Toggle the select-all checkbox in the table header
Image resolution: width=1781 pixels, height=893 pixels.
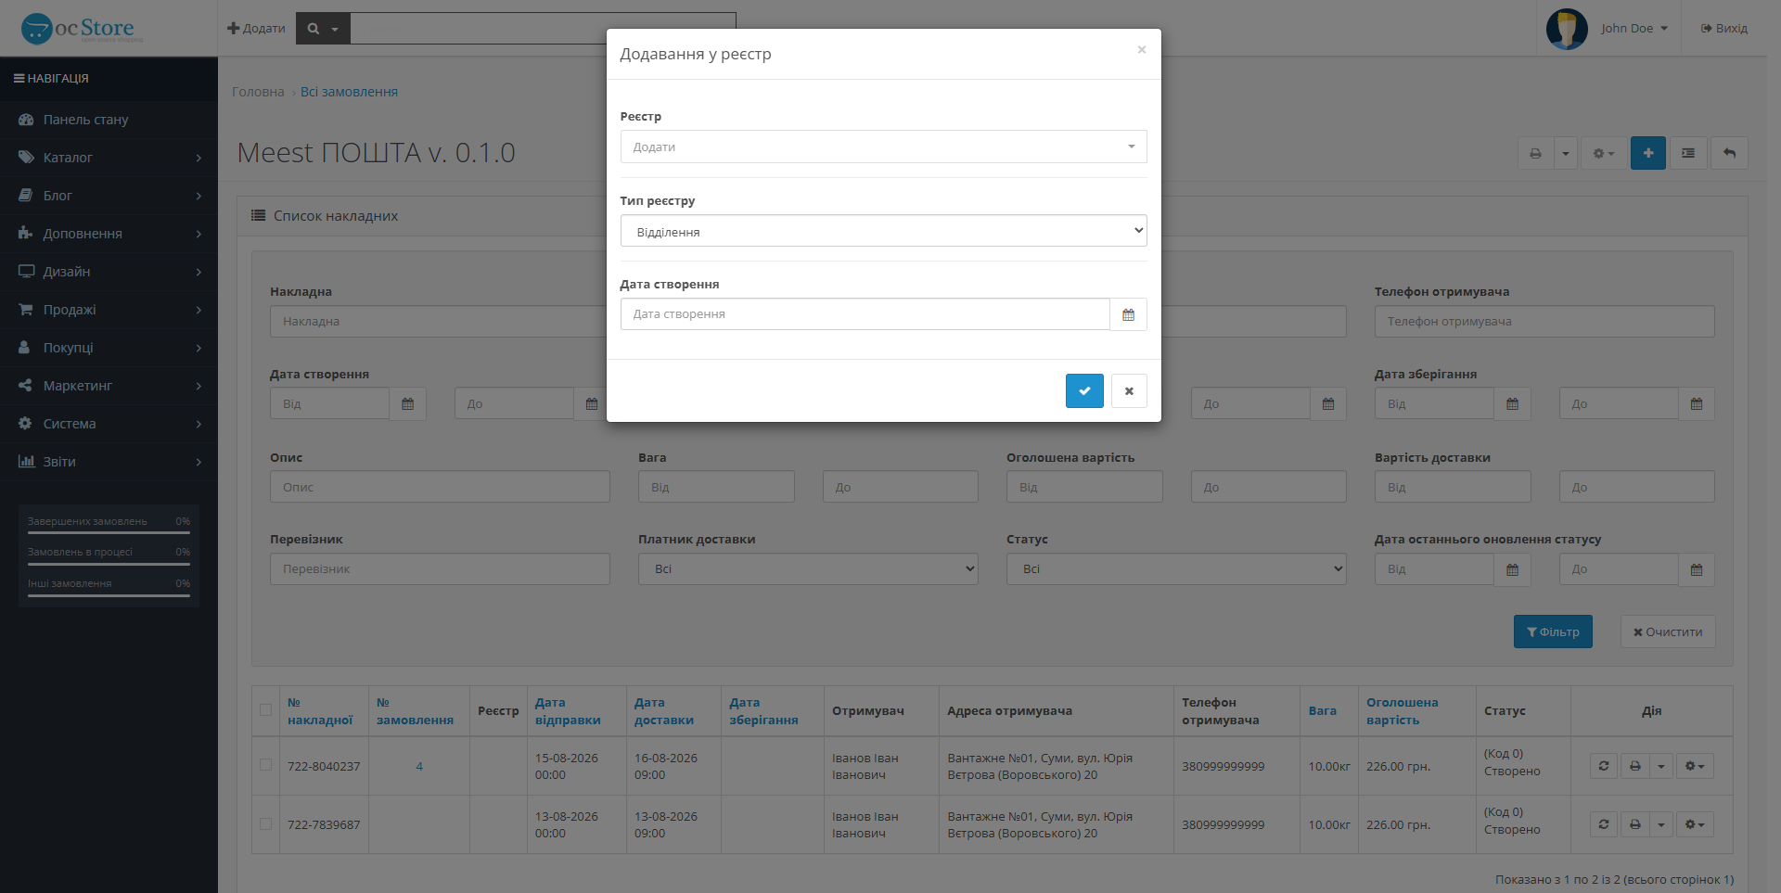click(x=265, y=710)
